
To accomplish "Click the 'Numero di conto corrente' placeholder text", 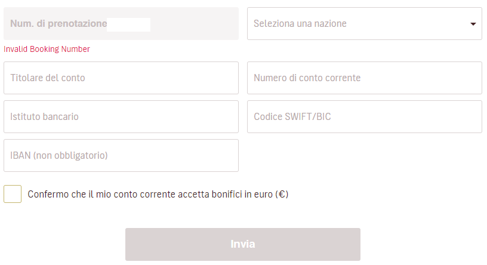I will (x=307, y=78).
